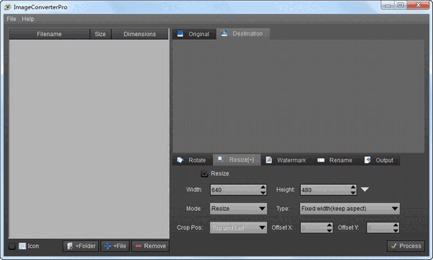Open the Rotate settings tab
Image resolution: width=433 pixels, height=260 pixels.
[x=193, y=160]
